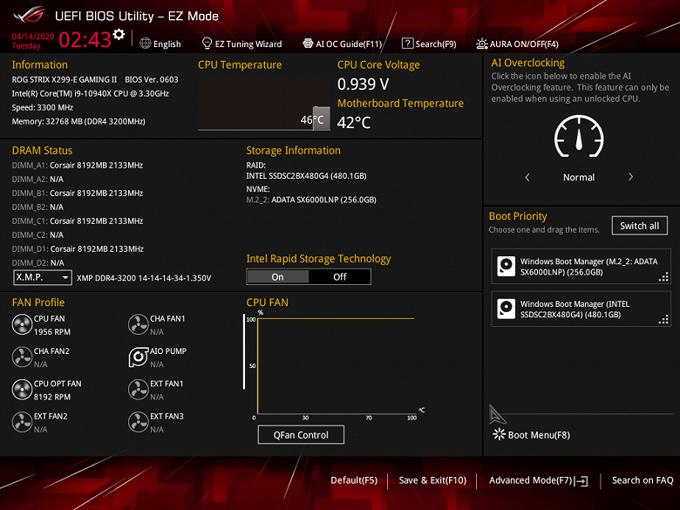
Task: Click DIMM_A1 Corsair 8192MB 2133MHz row
Action: 78,166
